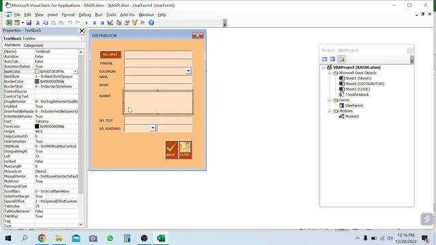Collapse the VBAProject (KASIR.xlsm) tree node

[324, 67]
